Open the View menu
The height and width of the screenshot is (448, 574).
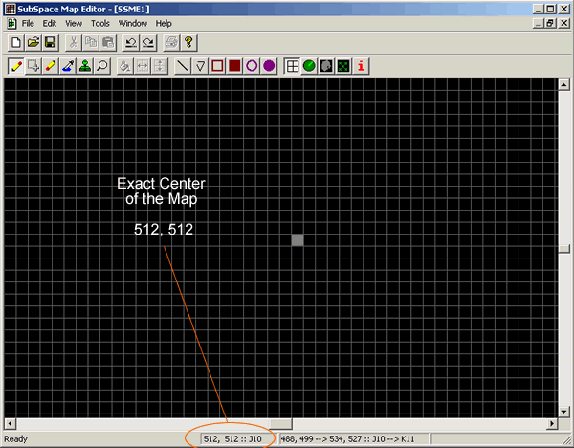click(x=74, y=23)
